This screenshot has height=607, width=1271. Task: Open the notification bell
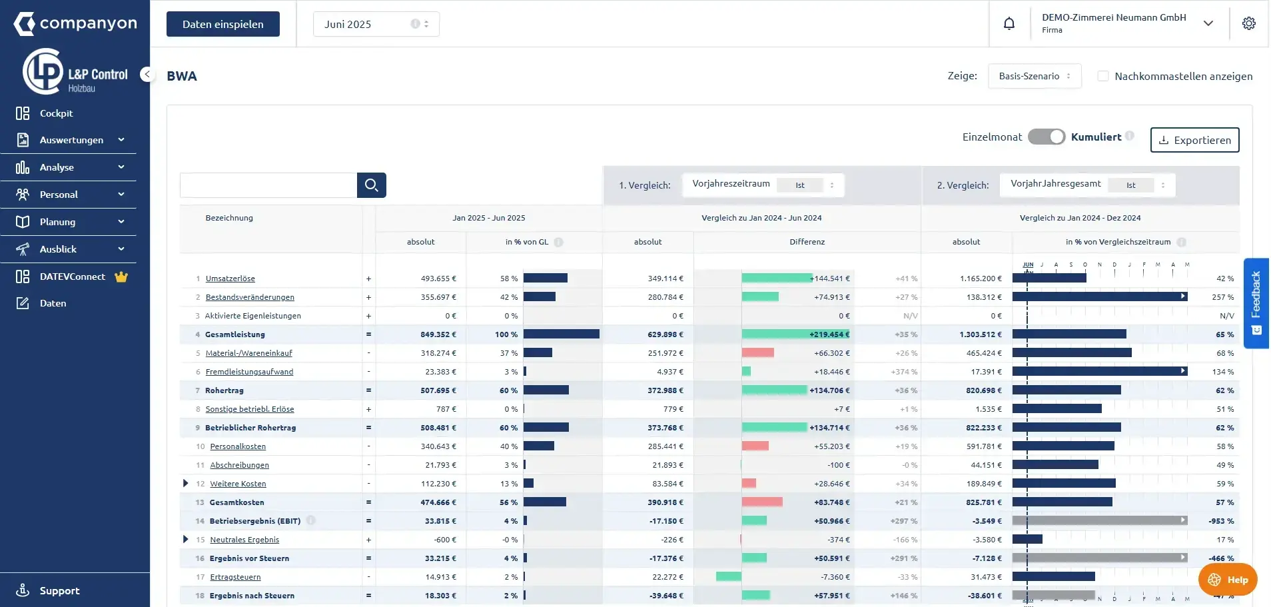(x=1009, y=24)
